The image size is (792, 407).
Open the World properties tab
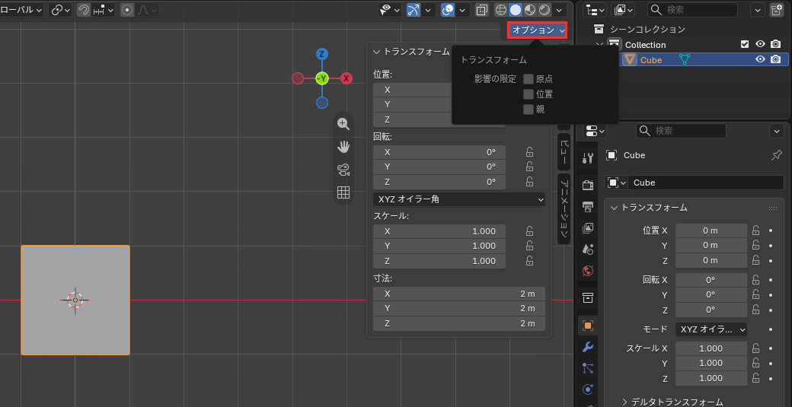point(587,271)
